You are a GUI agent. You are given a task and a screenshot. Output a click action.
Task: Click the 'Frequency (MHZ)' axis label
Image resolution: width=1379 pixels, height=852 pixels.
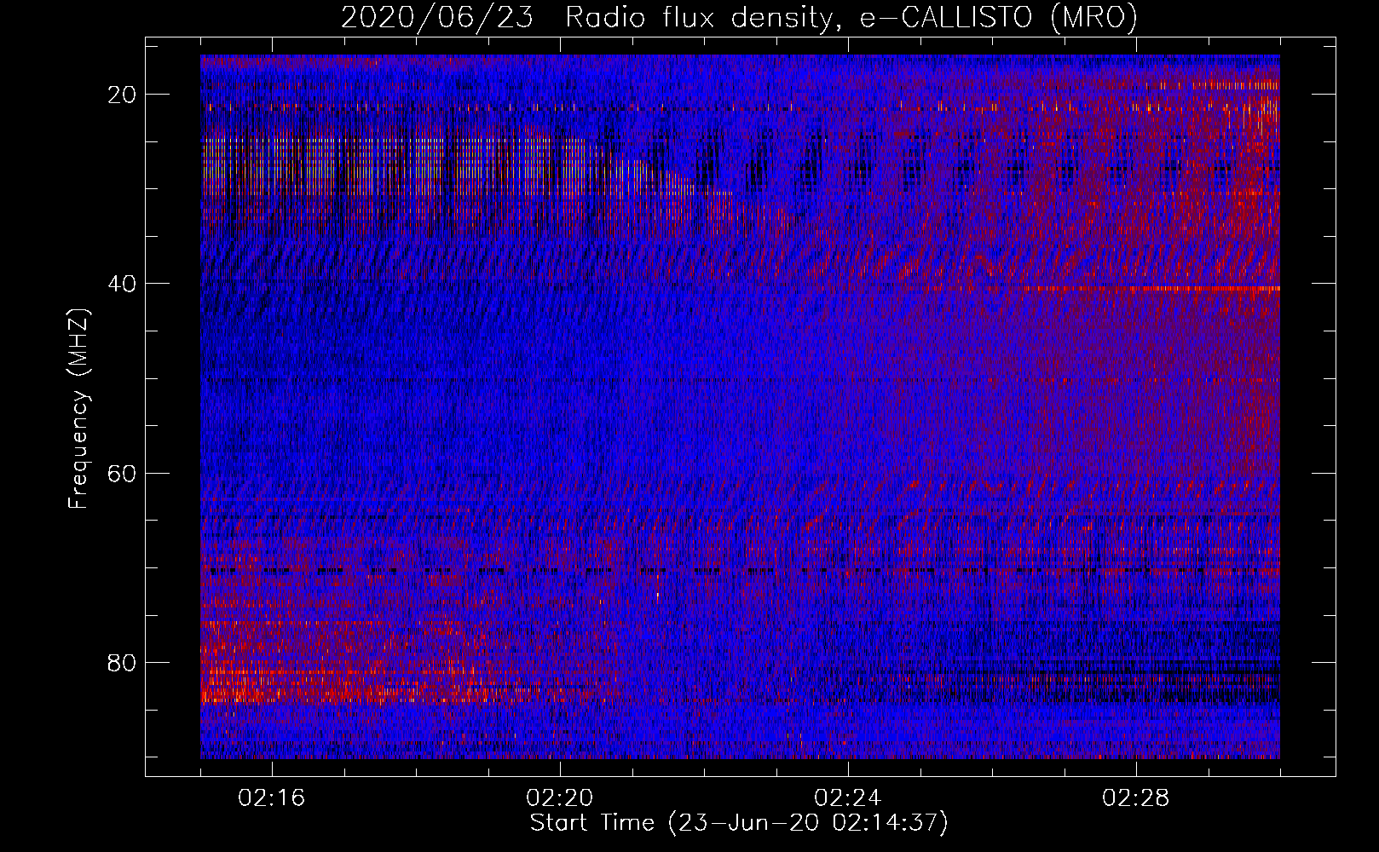coord(78,409)
